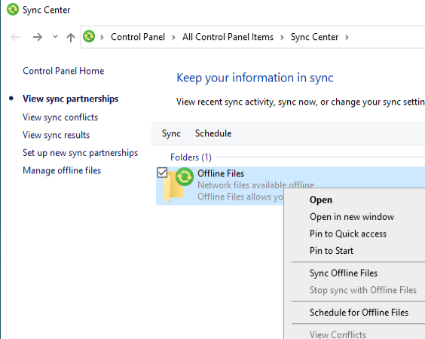The width and height of the screenshot is (425, 339).
Task: Click the Offline Files folder sync icon
Action: 179,185
